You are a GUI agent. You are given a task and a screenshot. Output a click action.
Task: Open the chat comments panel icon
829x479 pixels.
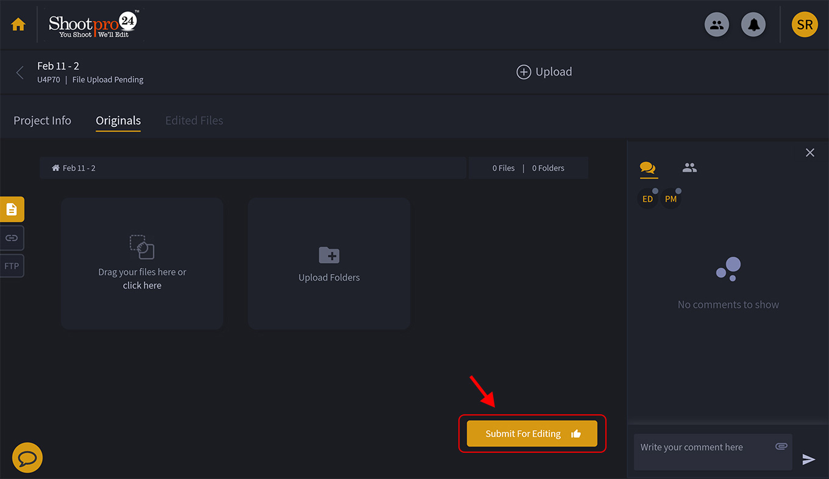pyautogui.click(x=648, y=168)
